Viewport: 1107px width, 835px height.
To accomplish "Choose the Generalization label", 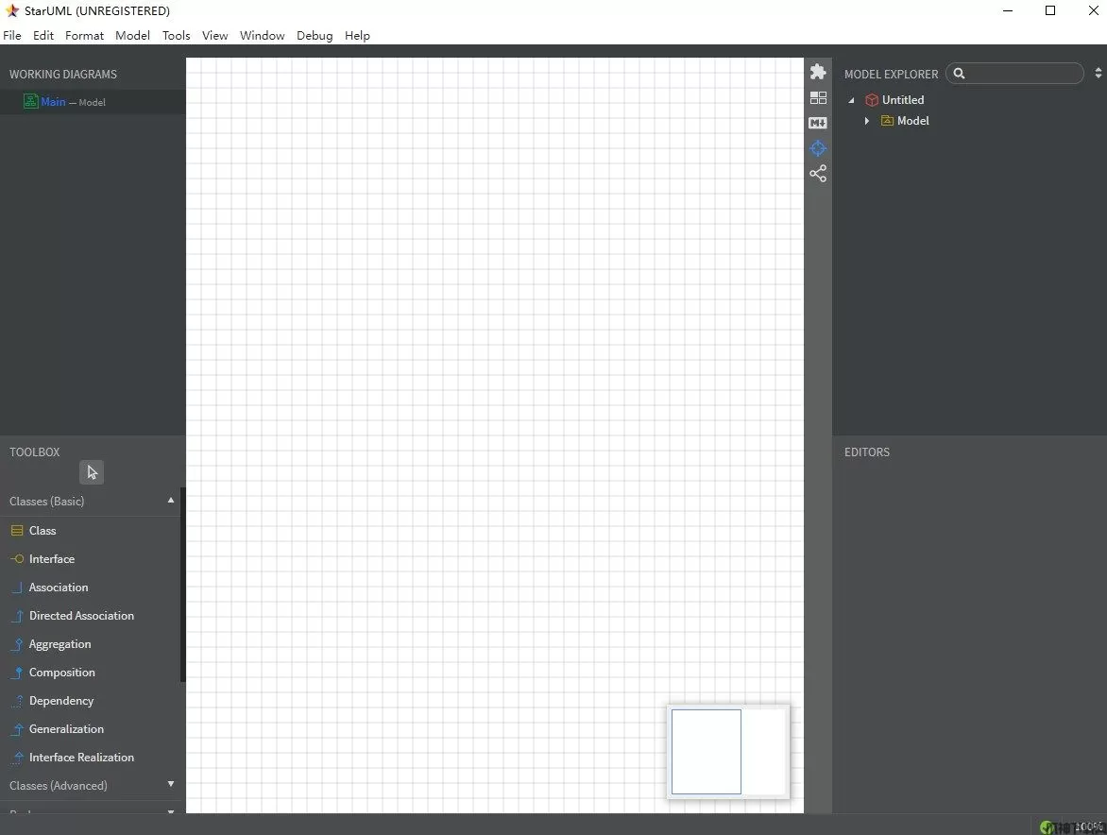I will tap(66, 729).
